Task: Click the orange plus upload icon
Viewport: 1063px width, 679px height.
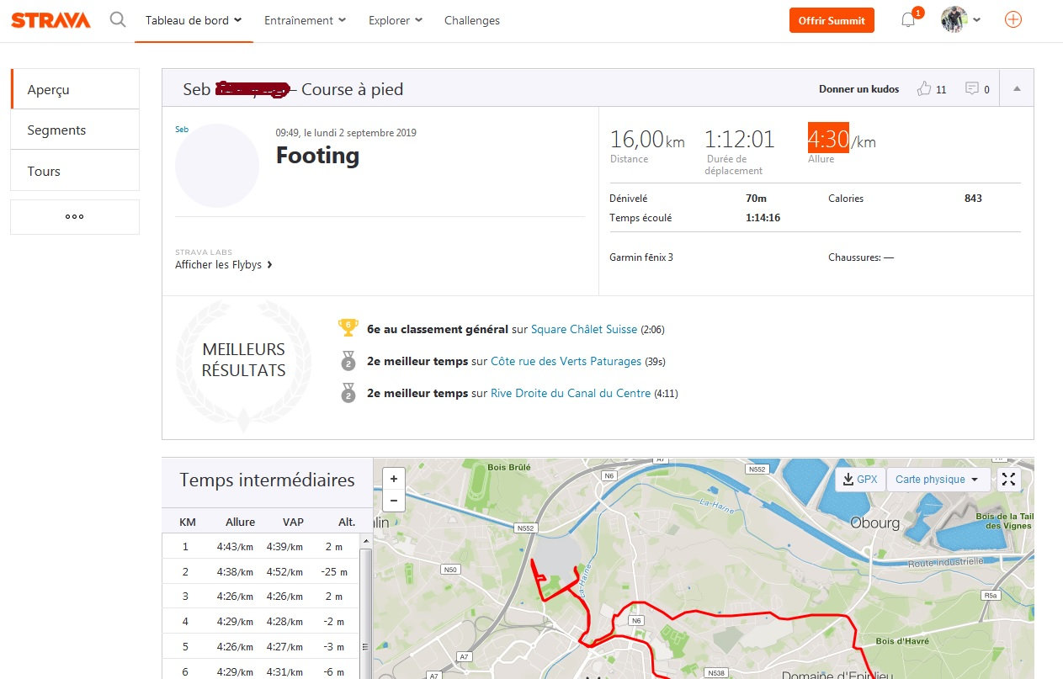Action: [1013, 19]
